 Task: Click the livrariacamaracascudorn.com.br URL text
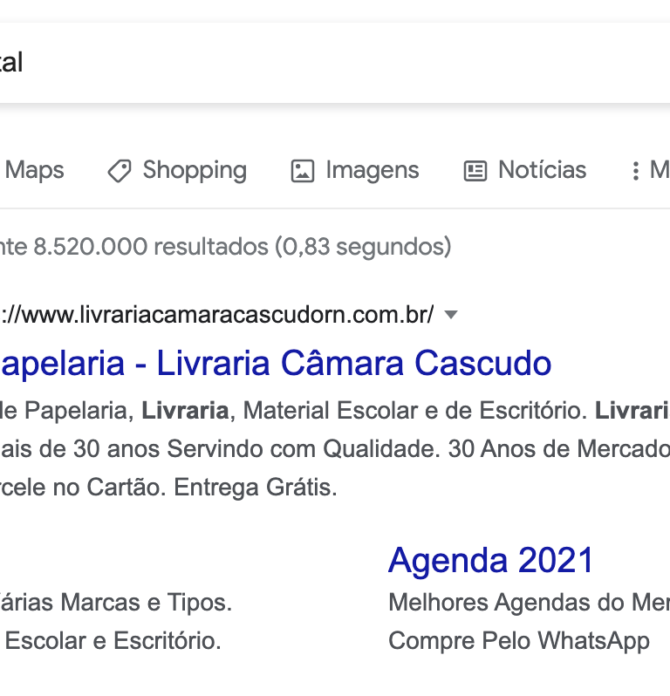(216, 315)
